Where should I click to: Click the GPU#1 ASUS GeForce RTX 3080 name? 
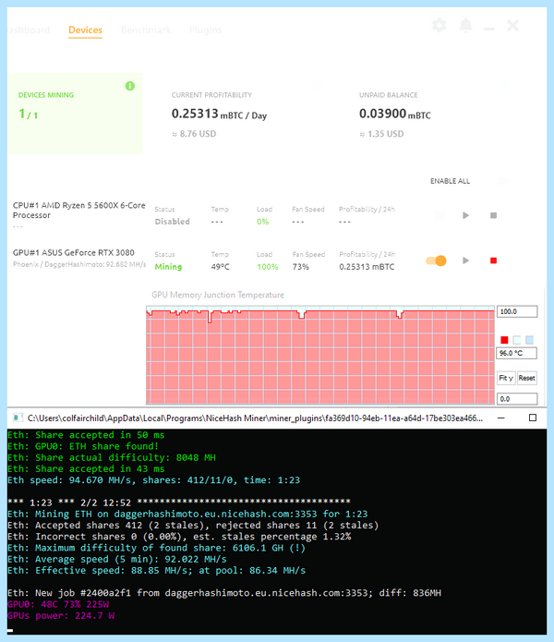coord(74,252)
